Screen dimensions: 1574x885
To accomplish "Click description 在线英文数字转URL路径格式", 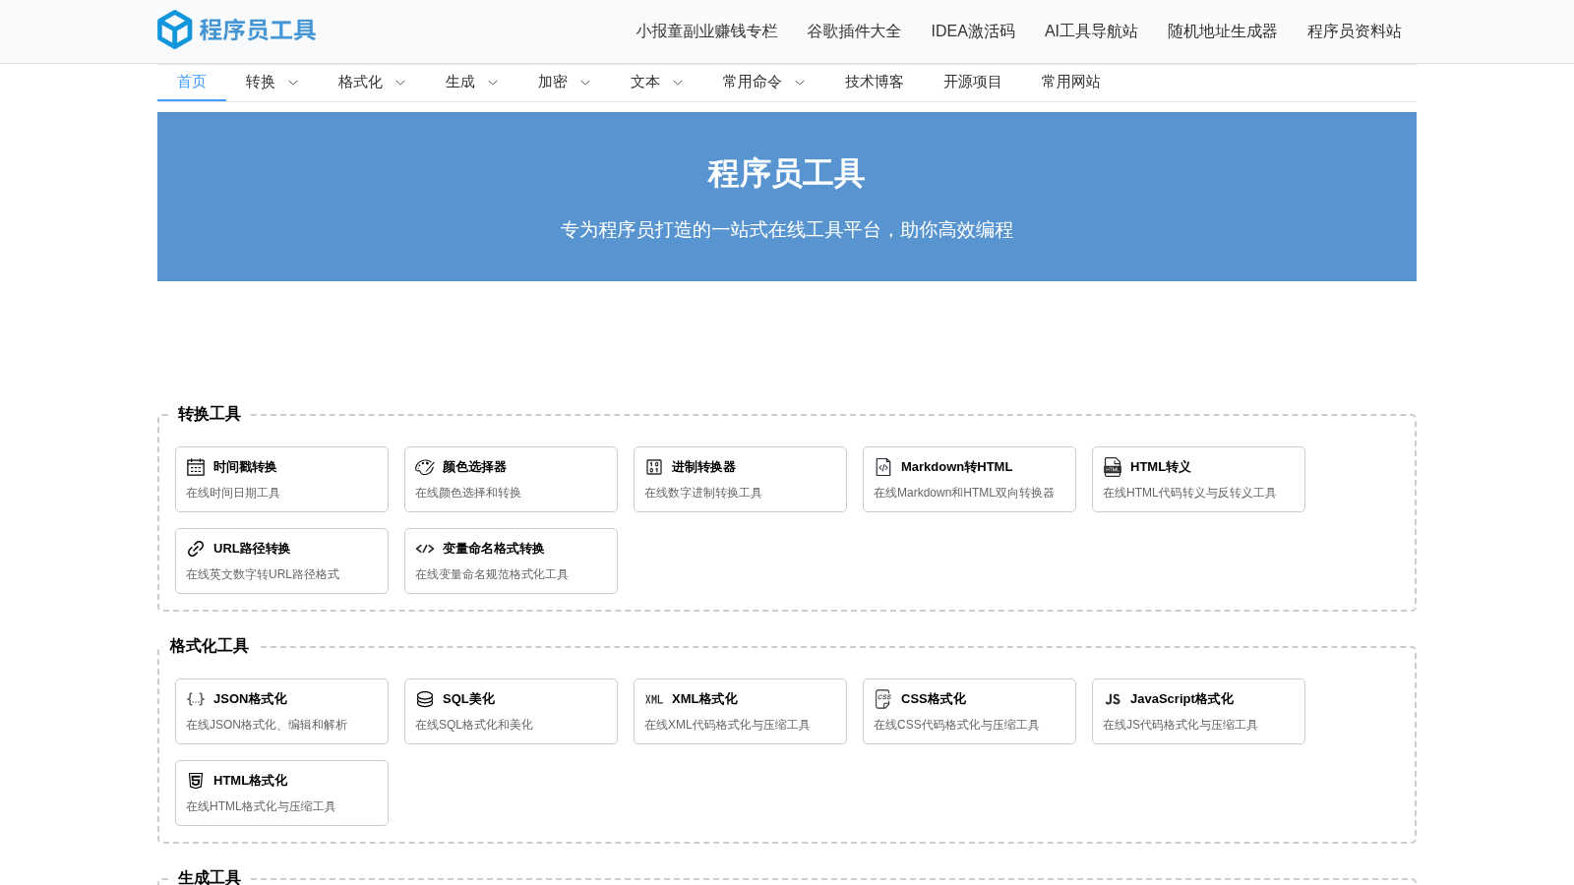I will [x=263, y=574].
